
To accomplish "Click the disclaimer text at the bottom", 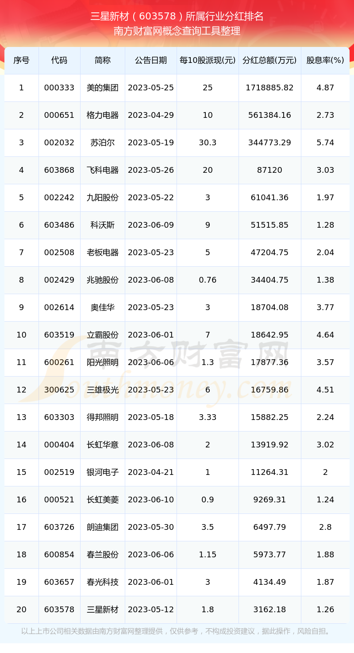I will [x=177, y=631].
